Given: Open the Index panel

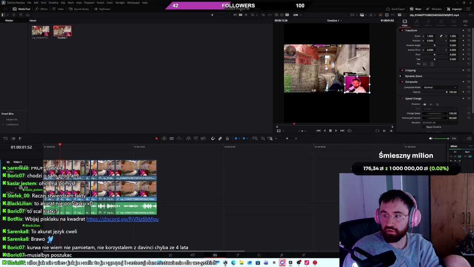Looking at the screenshot, I should (x=58, y=9).
